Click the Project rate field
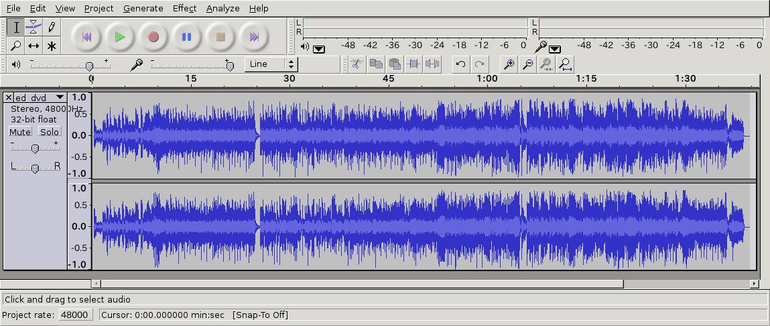770x326 pixels. 74,315
